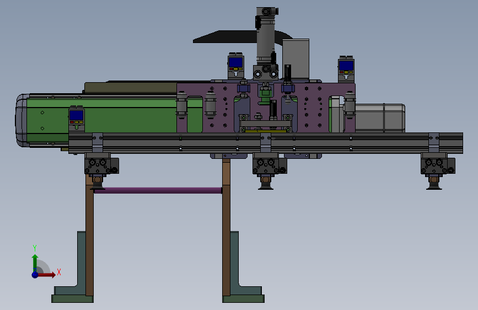Select the left brown vertical support leg
The image size is (478, 310).
(x=90, y=238)
